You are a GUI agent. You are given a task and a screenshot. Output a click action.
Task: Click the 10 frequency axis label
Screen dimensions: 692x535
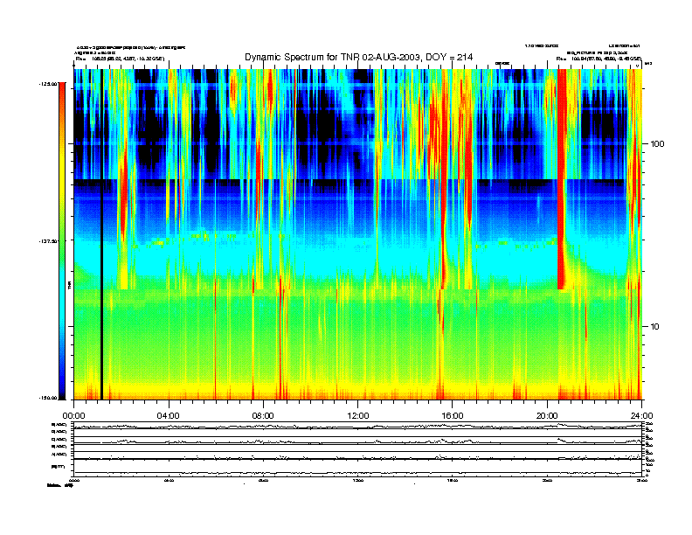[655, 327]
